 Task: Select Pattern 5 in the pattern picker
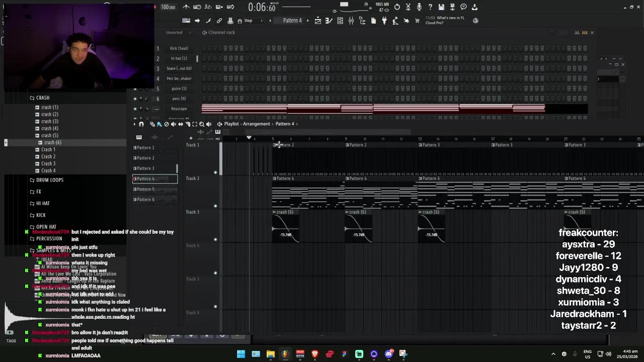pyautogui.click(x=155, y=189)
